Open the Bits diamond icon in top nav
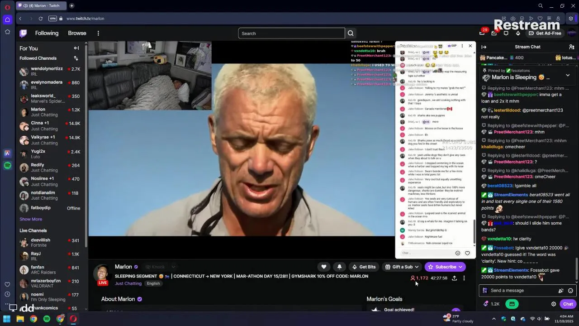 [518, 33]
